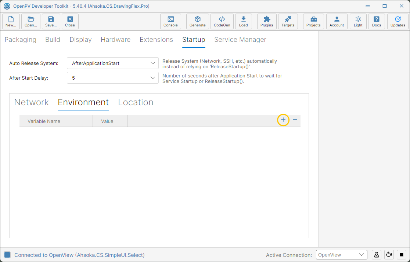Click the Startup tab
Screen dimensions: 410x262
194,40
